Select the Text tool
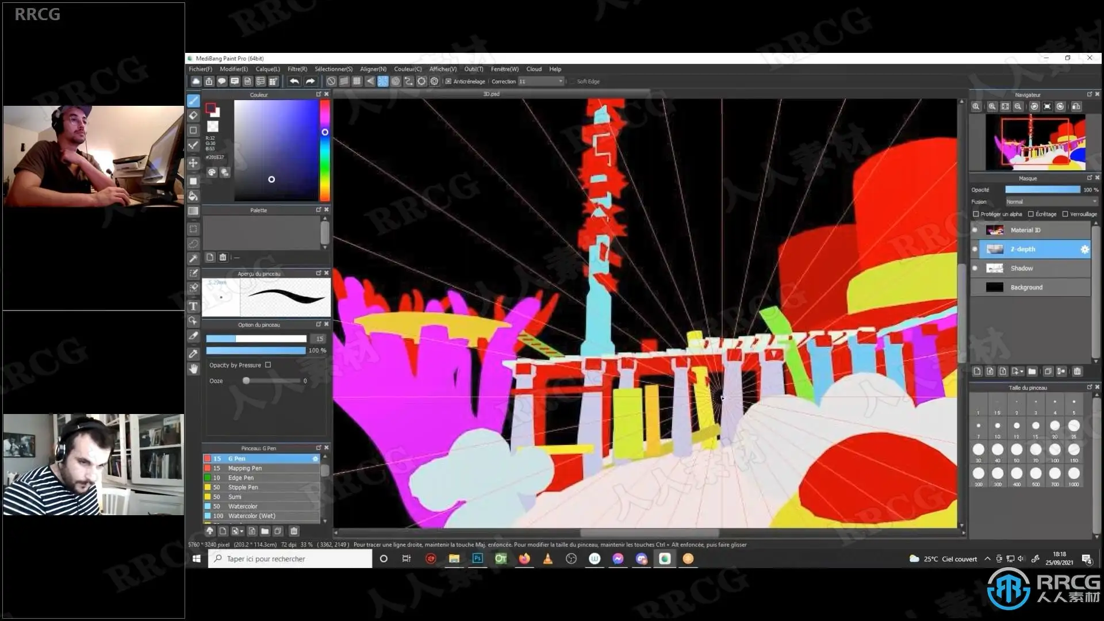 (193, 306)
